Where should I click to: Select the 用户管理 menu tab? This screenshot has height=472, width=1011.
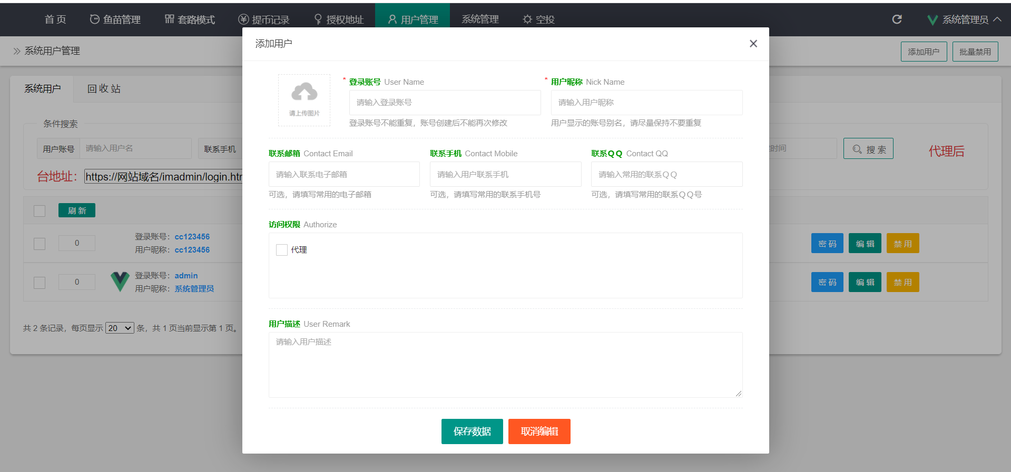(413, 19)
